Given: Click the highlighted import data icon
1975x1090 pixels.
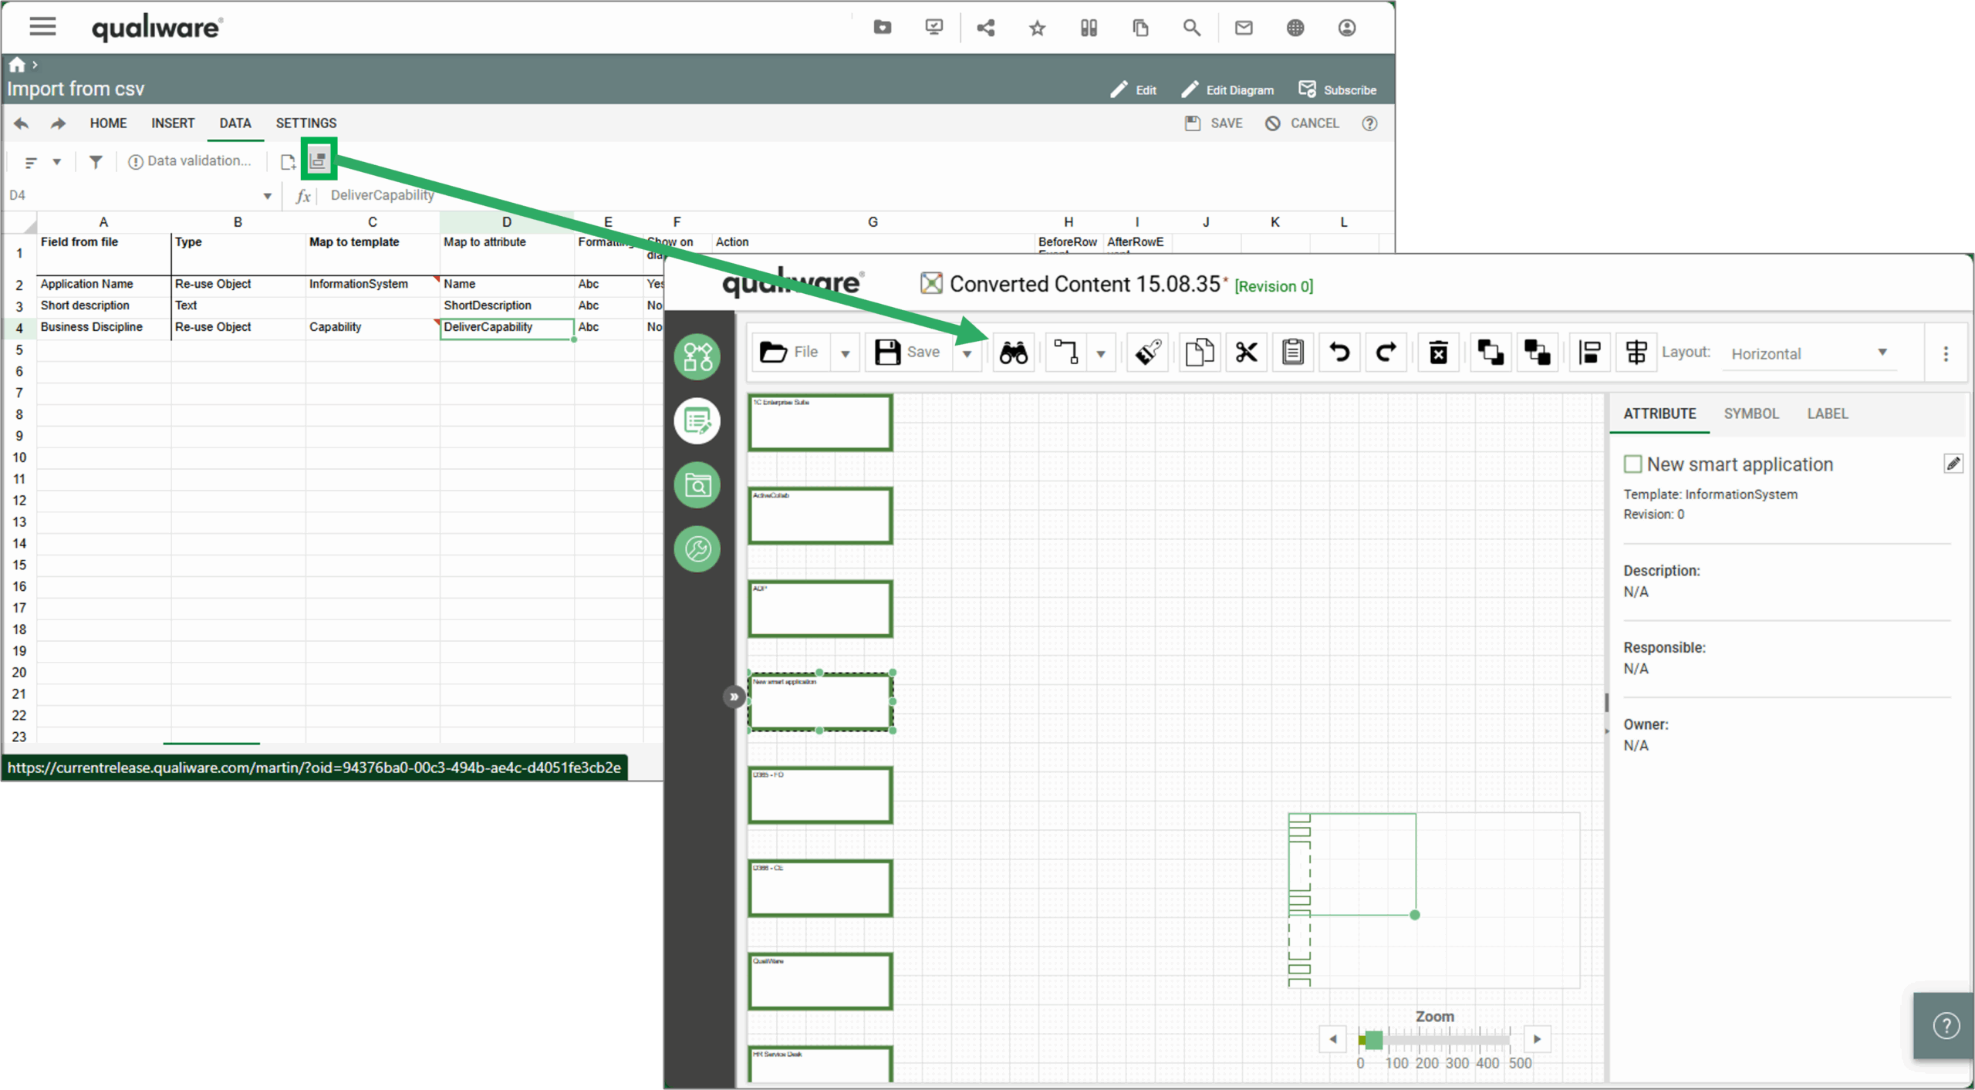Looking at the screenshot, I should 318,159.
